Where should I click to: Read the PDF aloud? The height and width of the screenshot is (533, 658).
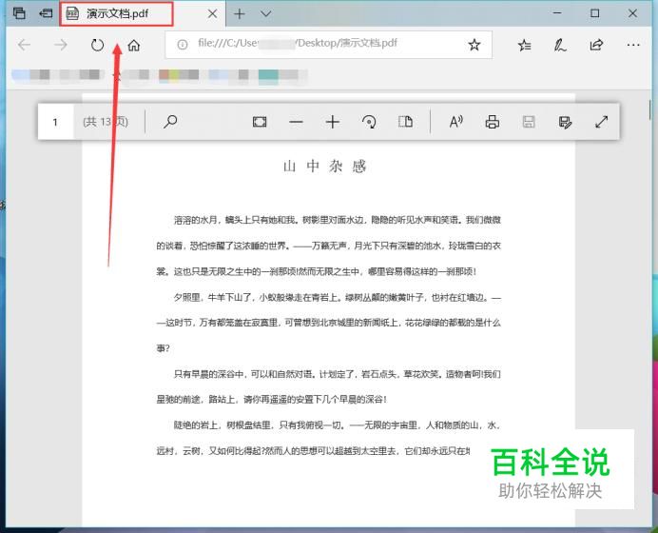pos(456,122)
